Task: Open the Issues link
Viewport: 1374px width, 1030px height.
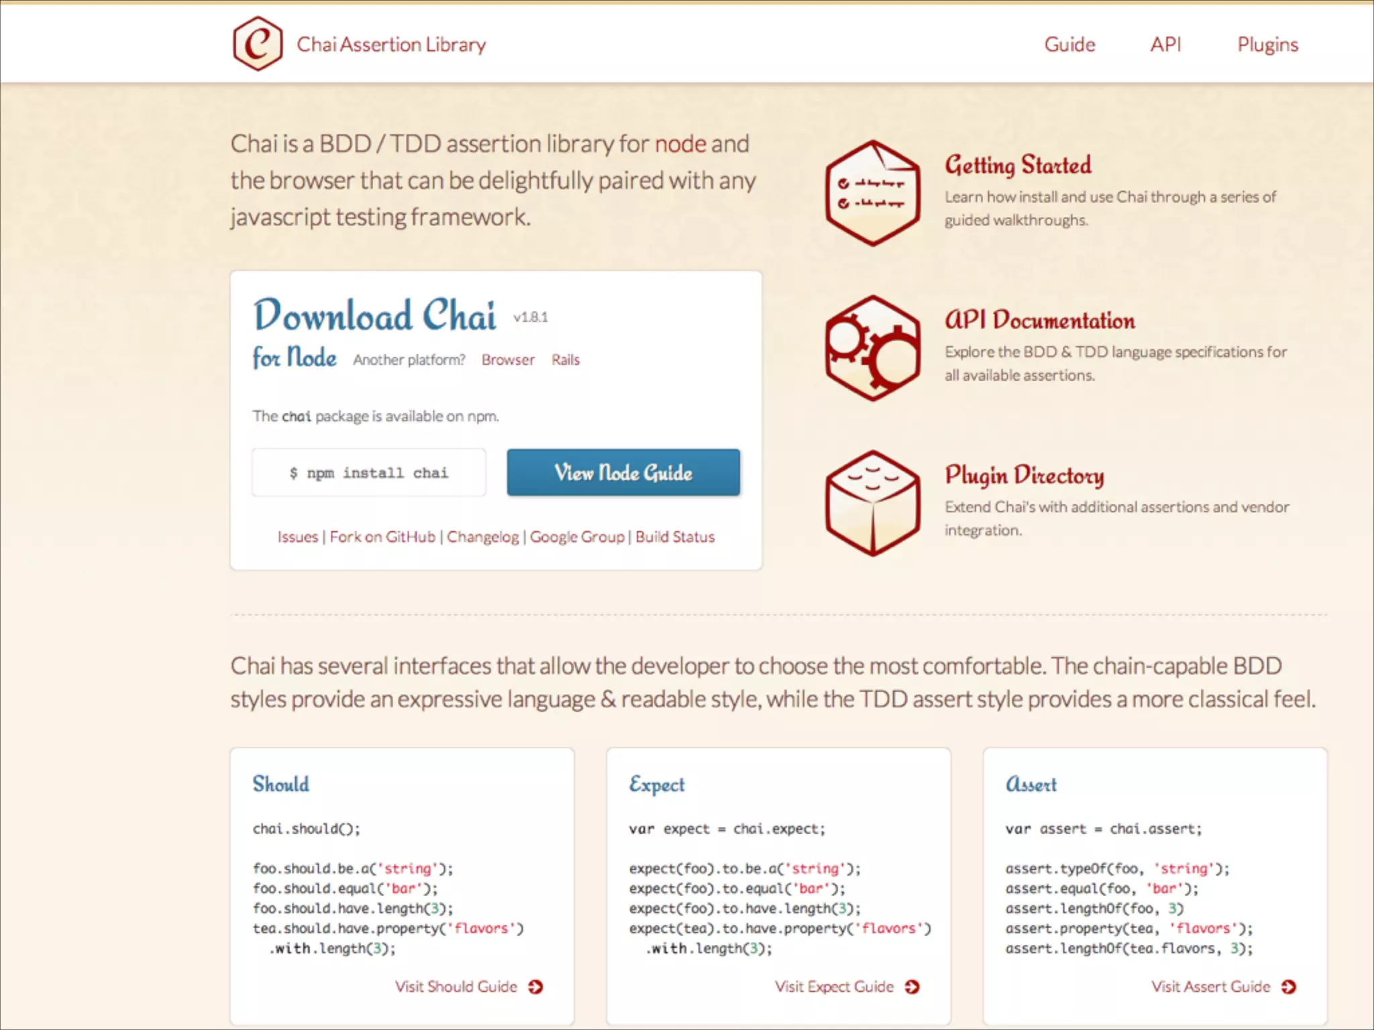Action: [298, 536]
